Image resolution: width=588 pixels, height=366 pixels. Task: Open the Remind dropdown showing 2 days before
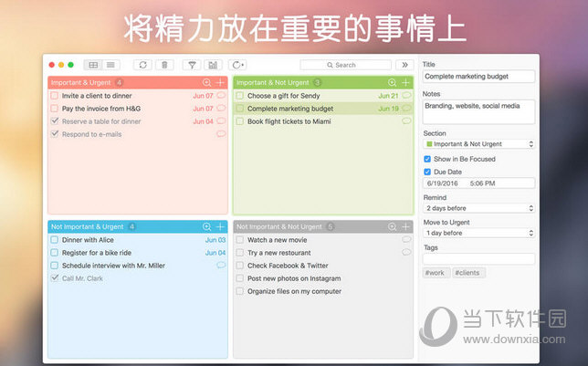478,208
